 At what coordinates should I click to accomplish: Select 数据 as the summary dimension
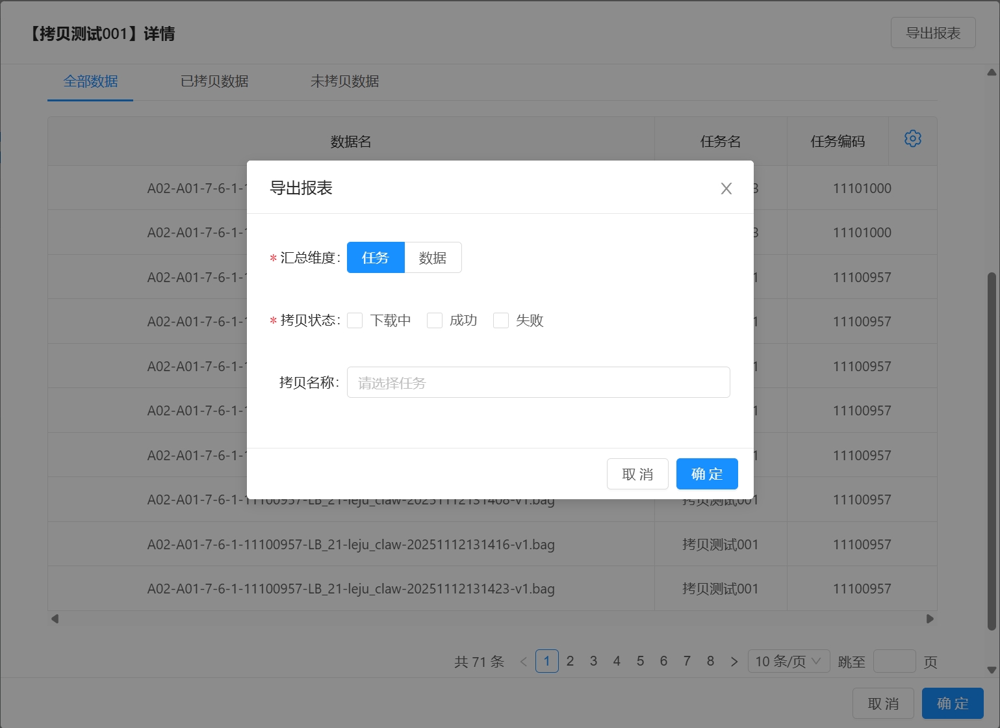[433, 258]
